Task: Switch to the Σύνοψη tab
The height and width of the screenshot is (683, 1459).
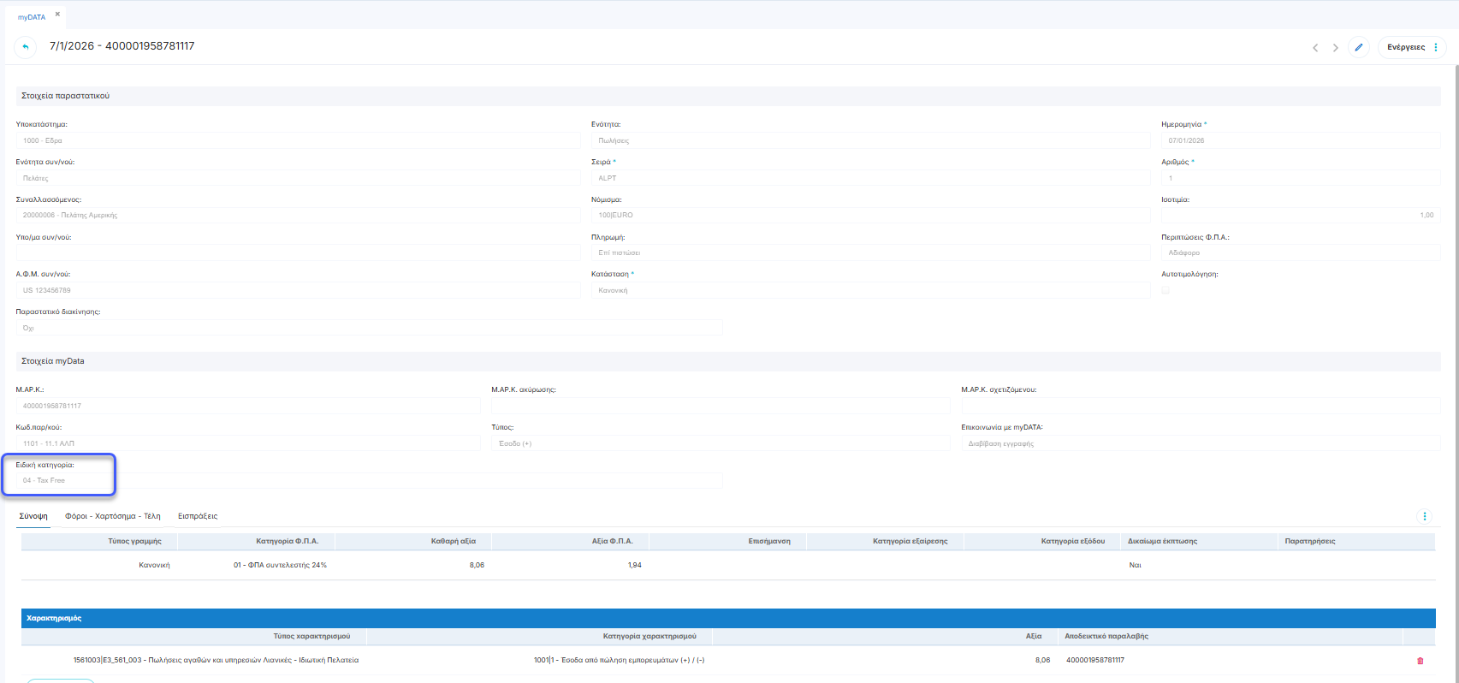Action: 33,516
